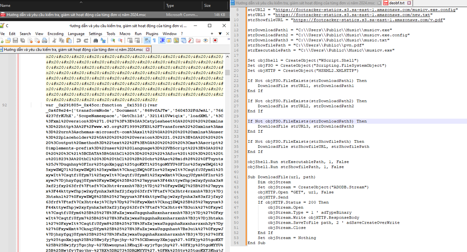This screenshot has height=252, width=467.
Task: Click the Redo arrow toolbar icon
Action: coord(86,41)
